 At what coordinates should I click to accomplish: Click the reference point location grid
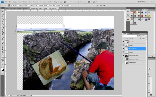click(x=9, y=5)
